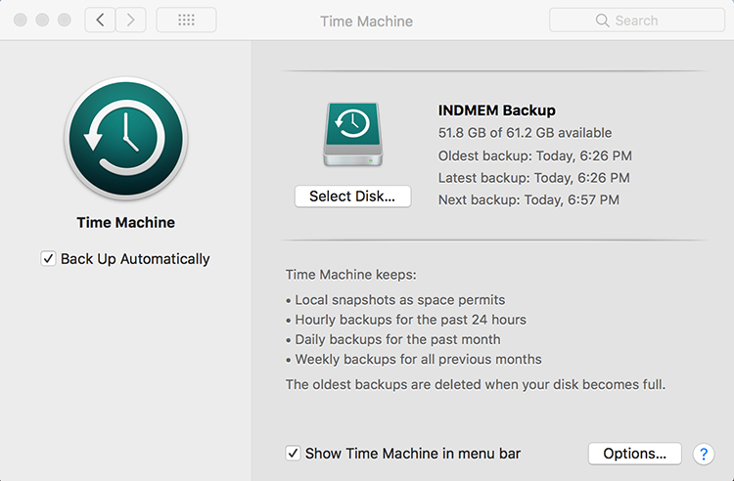The image size is (734, 481).
Task: Click the yellow minimize window button
Action: pos(43,20)
